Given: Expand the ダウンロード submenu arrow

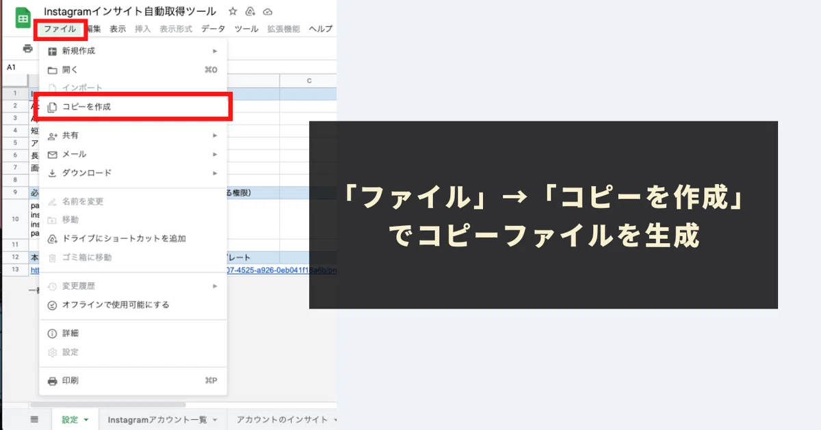Looking at the screenshot, I should point(215,173).
